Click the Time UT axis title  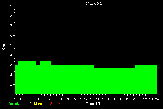[x=93, y=104]
